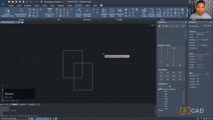Click the MS memory store button
Image resolution: width=213 pixels, height=120 pixels.
coord(167,65)
